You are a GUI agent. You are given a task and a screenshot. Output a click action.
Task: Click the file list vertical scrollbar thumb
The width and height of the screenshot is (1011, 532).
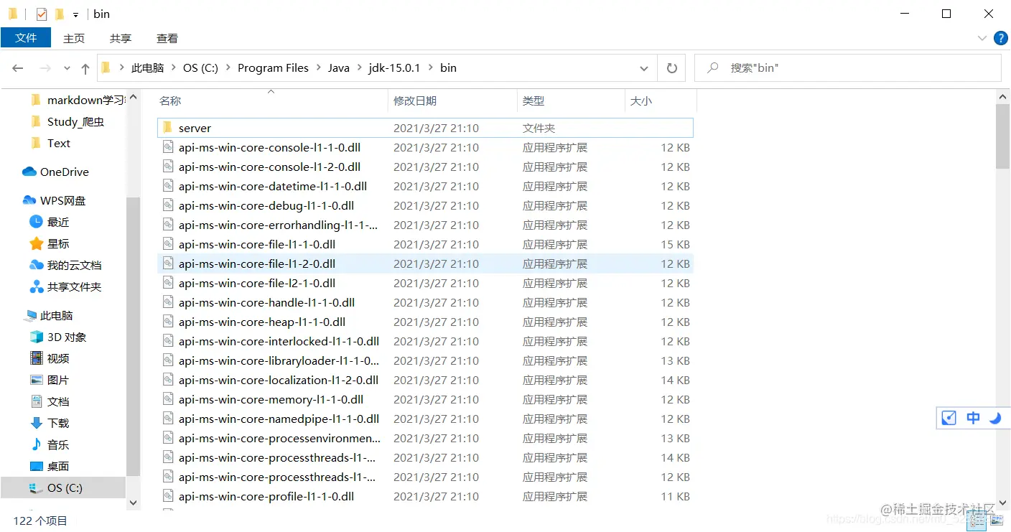(1003, 135)
